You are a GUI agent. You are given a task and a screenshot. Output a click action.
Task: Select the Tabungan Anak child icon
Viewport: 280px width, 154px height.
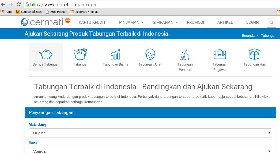point(150,54)
